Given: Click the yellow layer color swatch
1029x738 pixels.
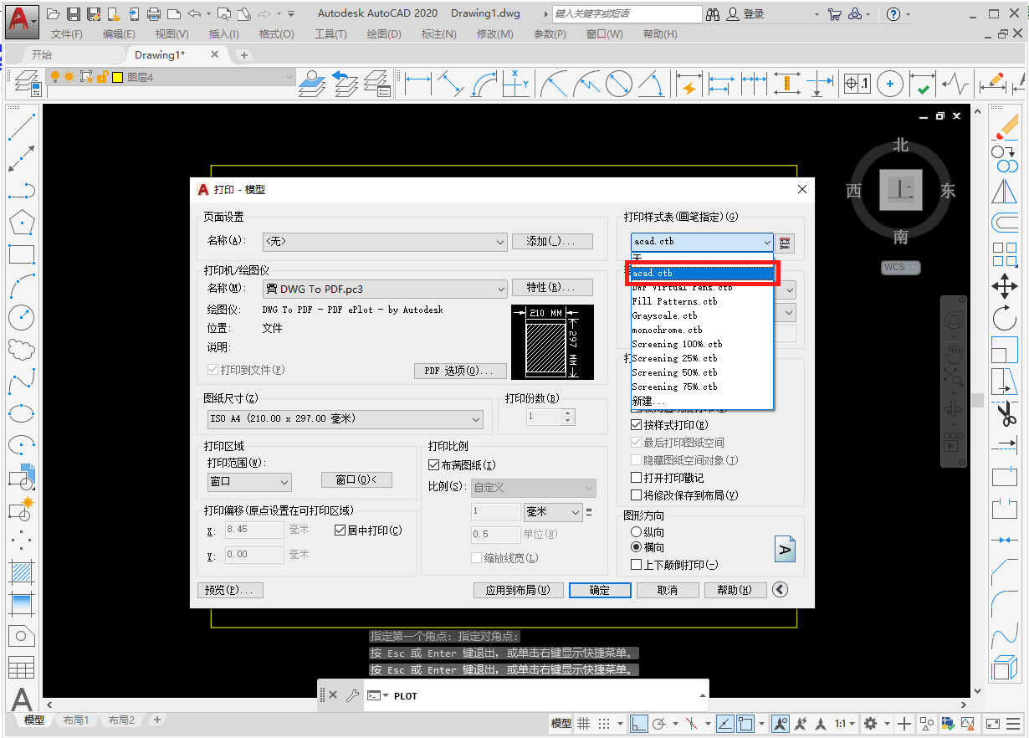Looking at the screenshot, I should 117,77.
